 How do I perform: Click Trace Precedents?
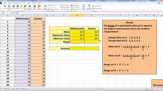click(x=65, y=5)
